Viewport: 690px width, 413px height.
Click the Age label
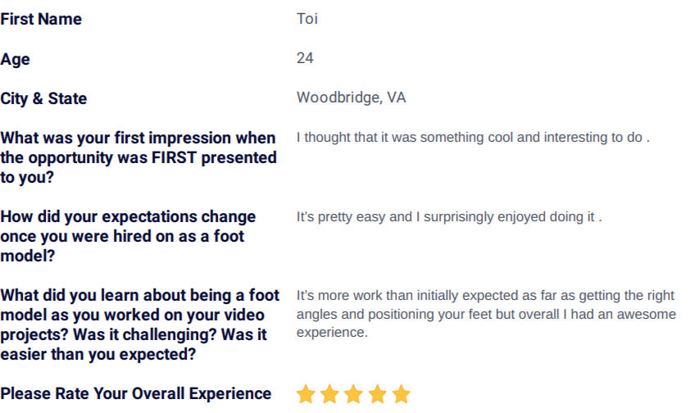tap(15, 59)
